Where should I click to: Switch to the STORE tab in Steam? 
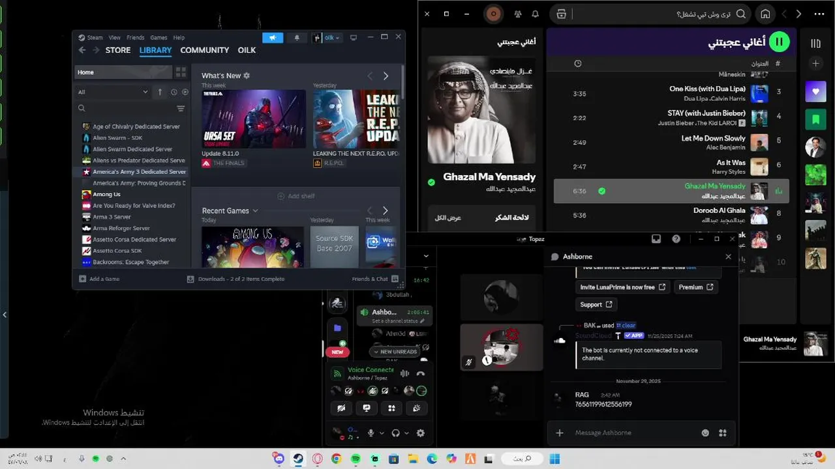click(x=118, y=50)
